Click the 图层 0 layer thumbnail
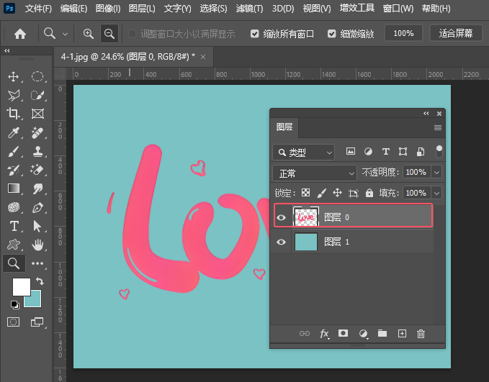This screenshot has height=382, width=489. click(306, 217)
